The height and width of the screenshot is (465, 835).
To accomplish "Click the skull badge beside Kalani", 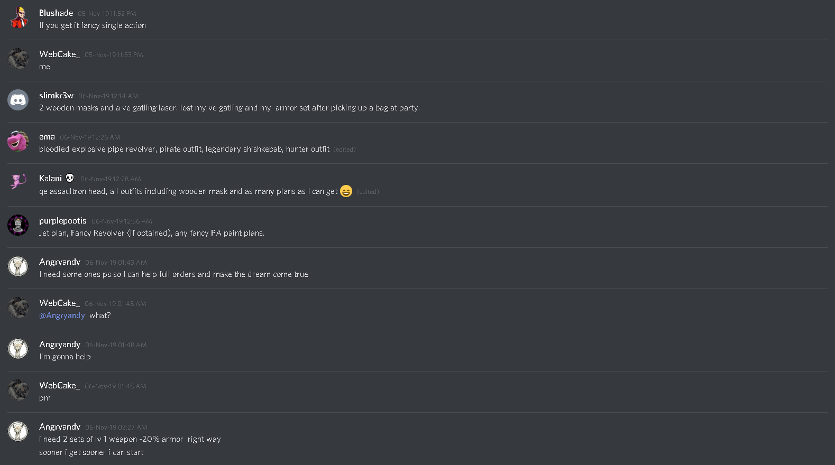I will (70, 178).
